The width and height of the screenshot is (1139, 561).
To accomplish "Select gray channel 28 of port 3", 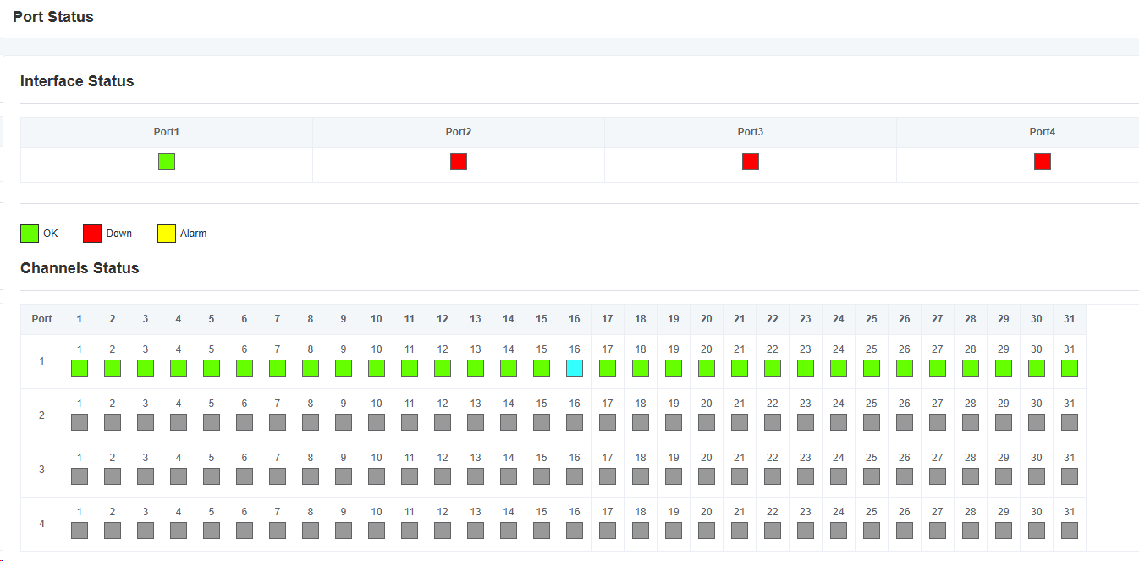I will (x=971, y=476).
